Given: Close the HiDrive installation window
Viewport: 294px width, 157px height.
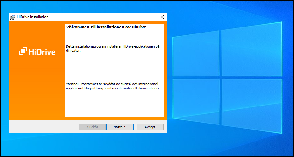Looking at the screenshot, I should pos(162,17).
